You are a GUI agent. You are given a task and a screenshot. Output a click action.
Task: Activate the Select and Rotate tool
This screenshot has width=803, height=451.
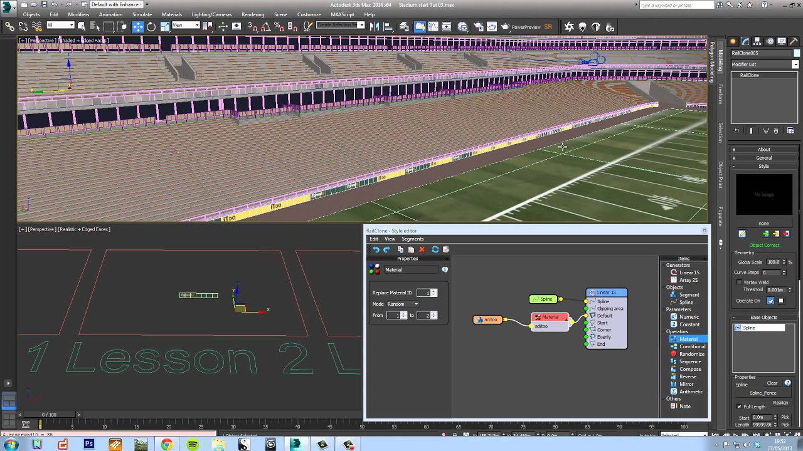[x=151, y=26]
